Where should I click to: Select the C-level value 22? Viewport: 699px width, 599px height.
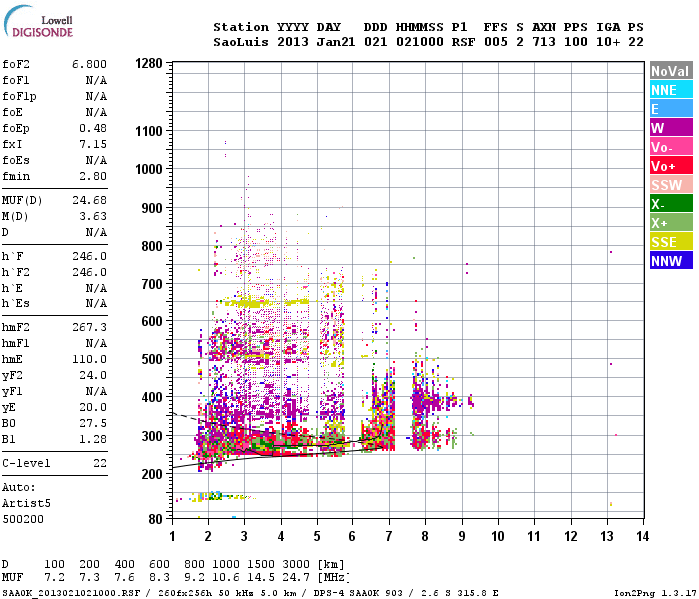(x=100, y=463)
